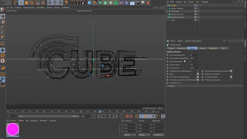The image size is (247, 139).
Task: Open the deformer icon in top toolbar
Action: click(127, 3)
